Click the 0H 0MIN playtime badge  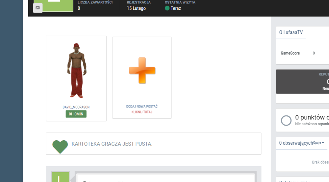point(76,114)
